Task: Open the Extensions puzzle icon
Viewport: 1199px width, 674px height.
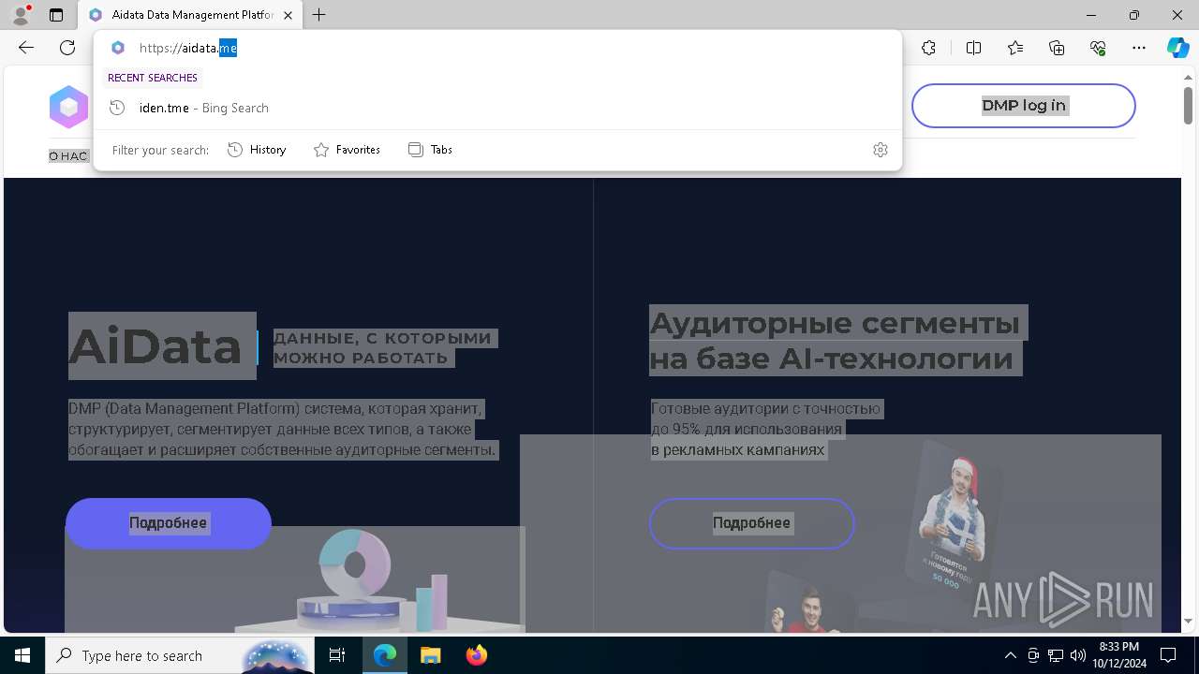Action: point(928,48)
